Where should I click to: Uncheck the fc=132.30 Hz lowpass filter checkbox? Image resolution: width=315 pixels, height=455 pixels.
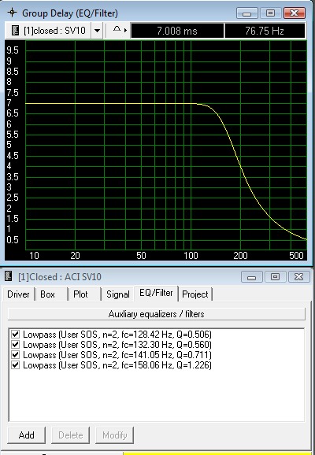point(16,345)
